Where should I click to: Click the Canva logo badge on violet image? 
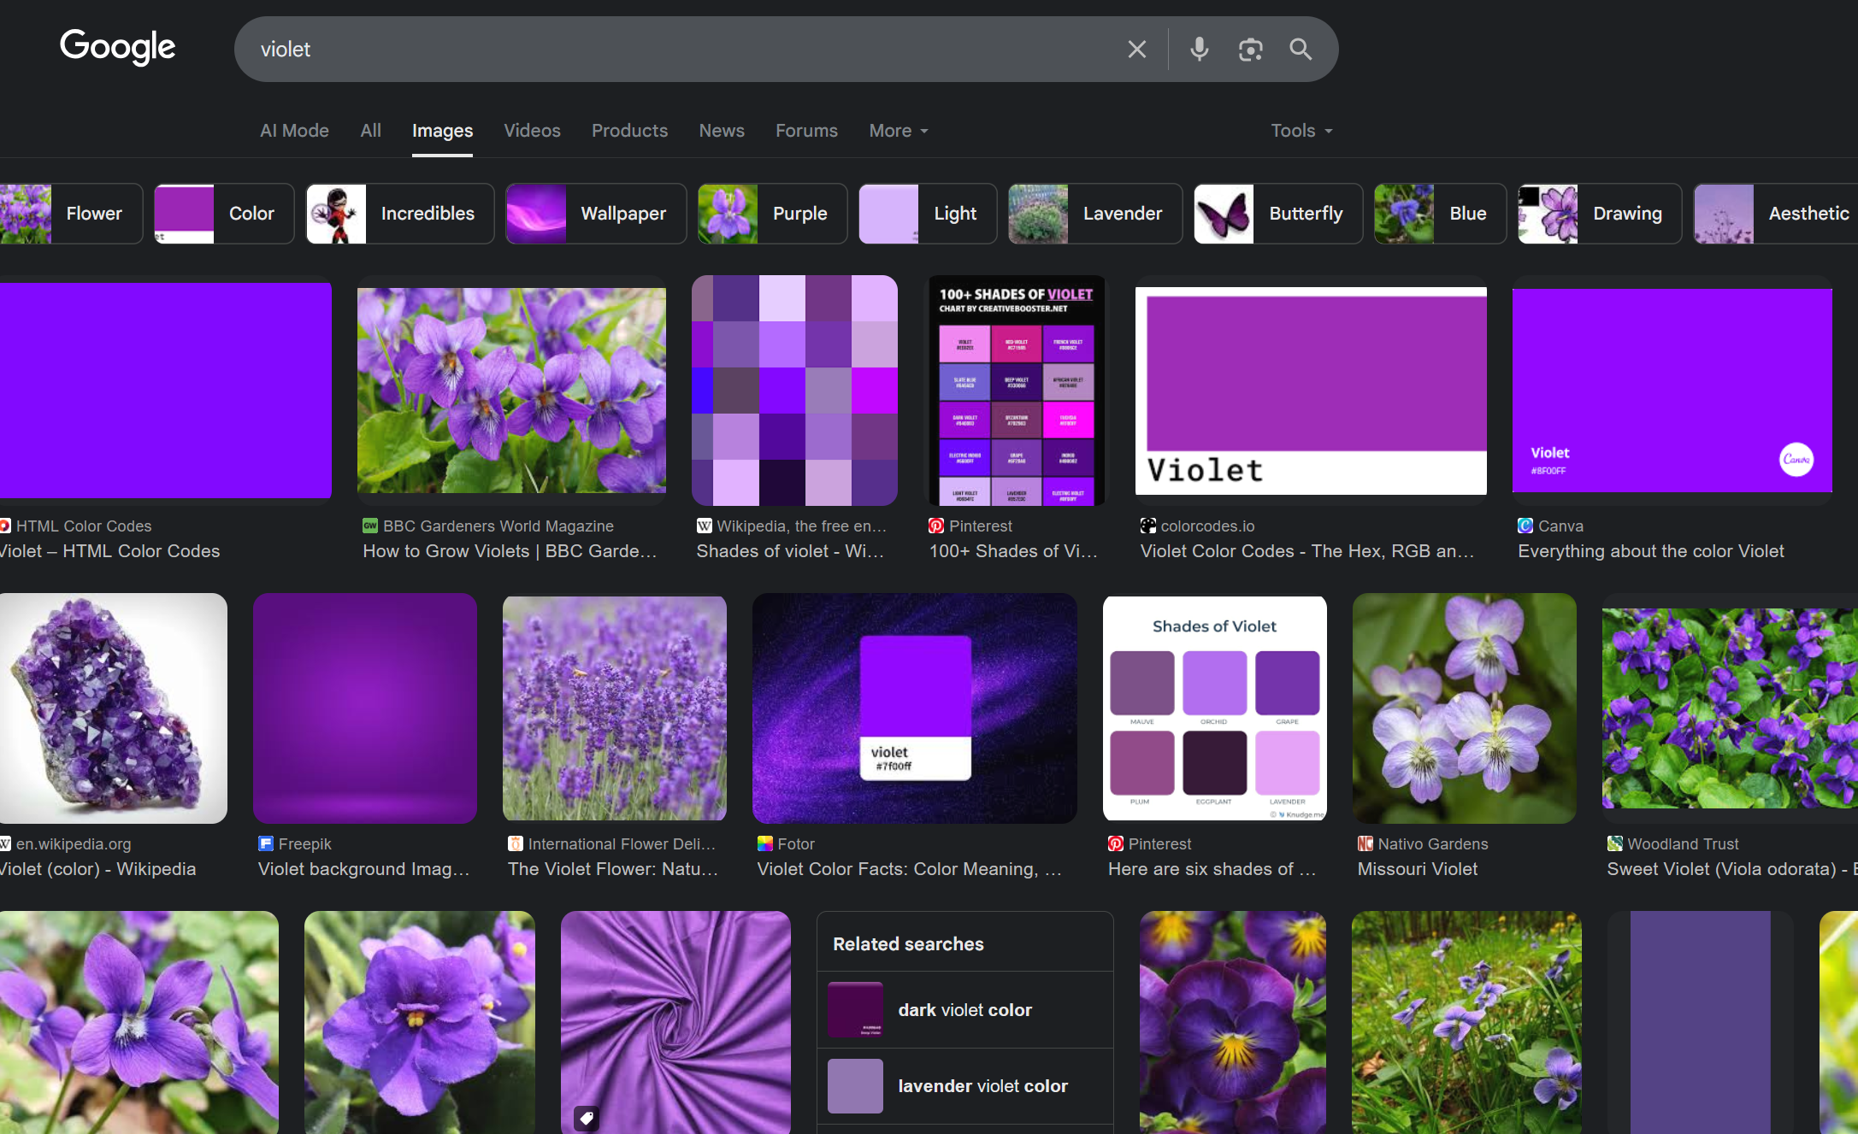point(1796,459)
